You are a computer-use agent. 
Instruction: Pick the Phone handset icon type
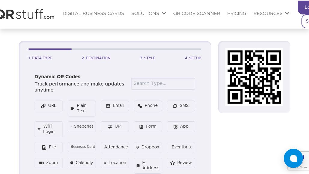click(x=140, y=106)
